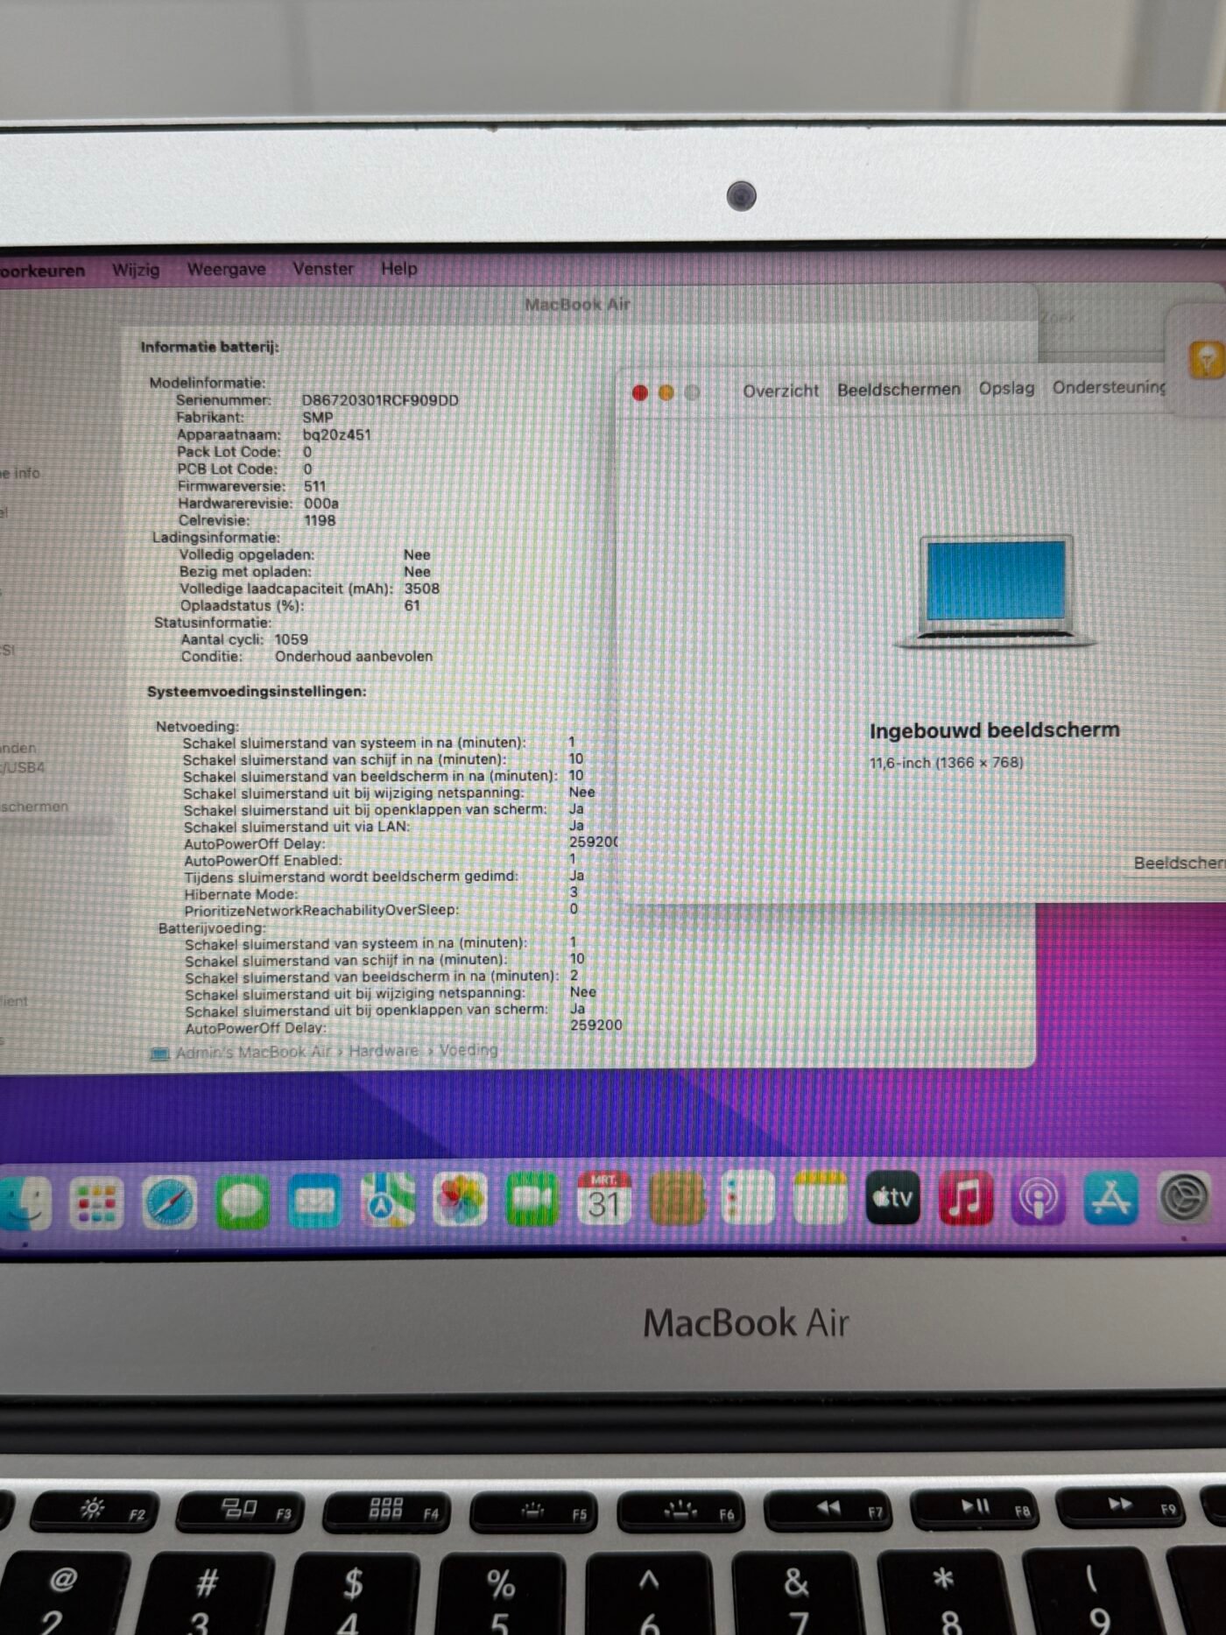Open Podcasts from the dock
This screenshot has width=1226, height=1635.
point(1039,1197)
